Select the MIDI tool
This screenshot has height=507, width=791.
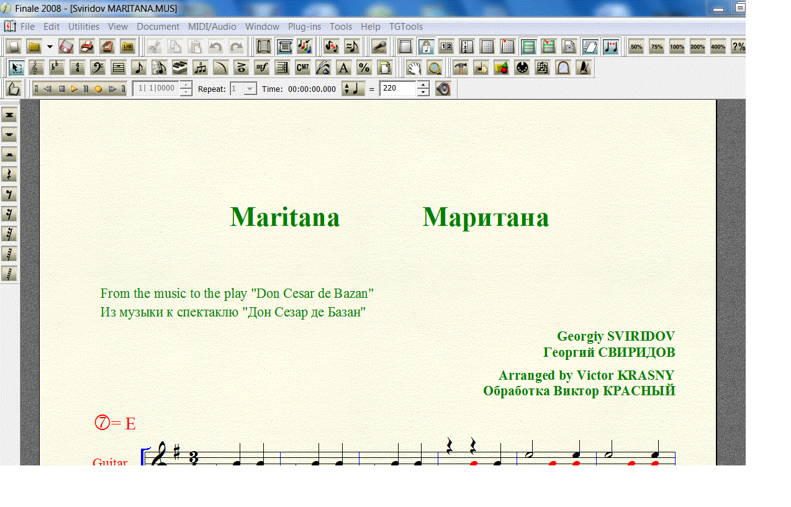(x=522, y=68)
